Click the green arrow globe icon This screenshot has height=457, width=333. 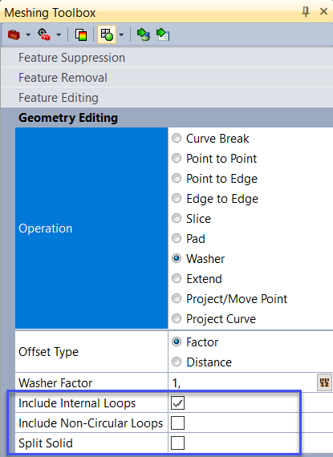tap(144, 34)
